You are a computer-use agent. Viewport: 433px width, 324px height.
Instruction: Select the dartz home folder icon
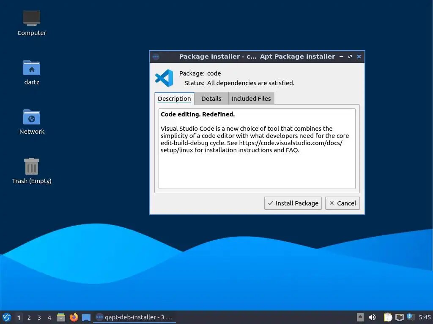[32, 73]
